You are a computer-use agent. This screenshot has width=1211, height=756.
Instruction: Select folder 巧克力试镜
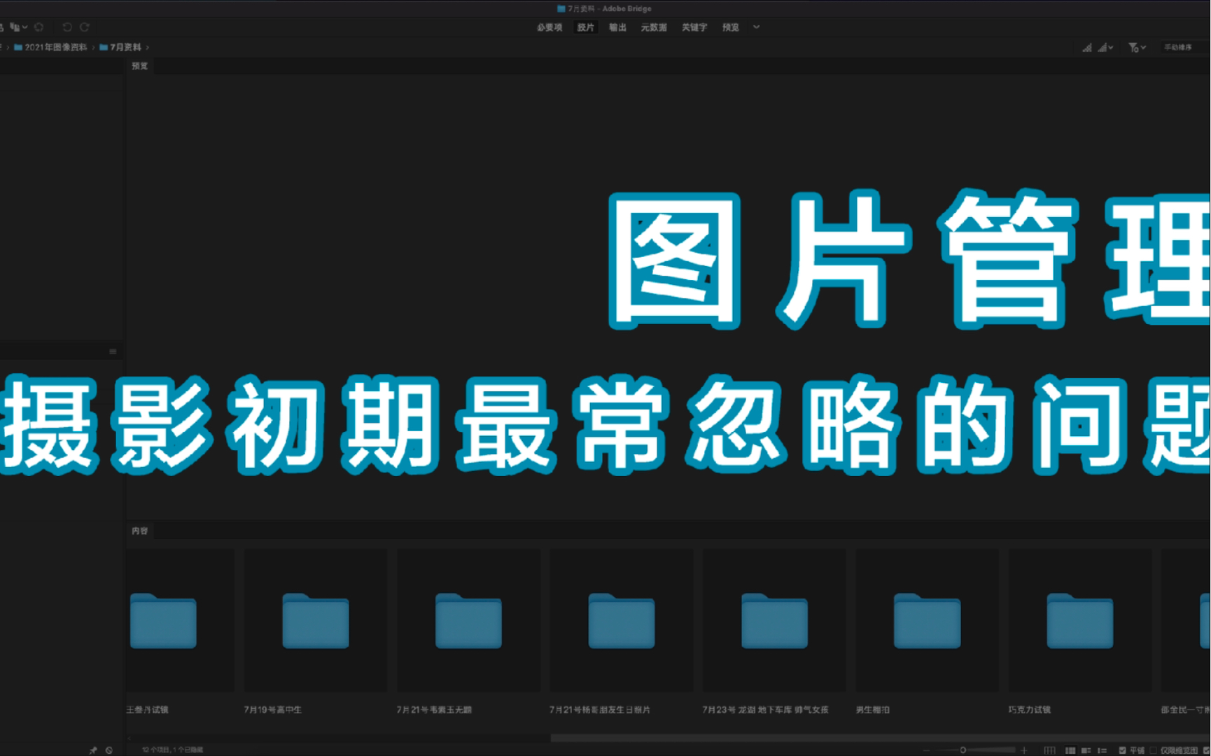(1080, 621)
